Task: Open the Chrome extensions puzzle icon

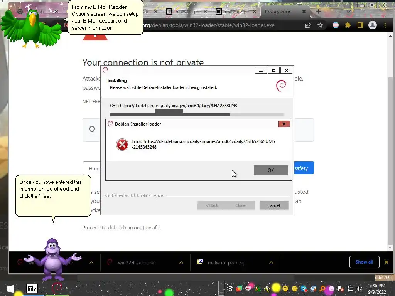Action: [x=348, y=25]
